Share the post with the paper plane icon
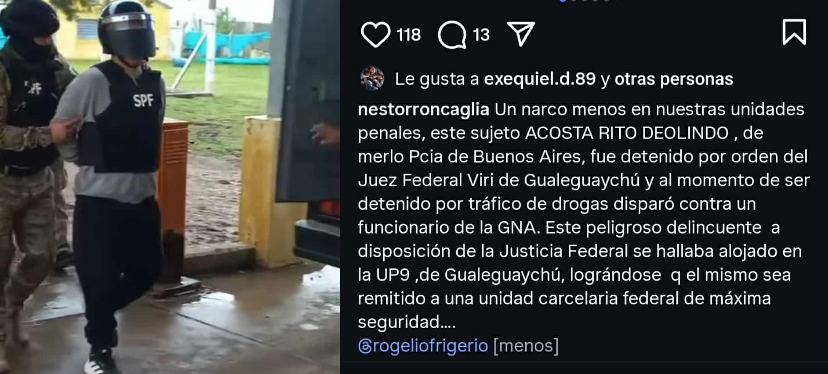This screenshot has height=374, width=828. pyautogui.click(x=521, y=34)
